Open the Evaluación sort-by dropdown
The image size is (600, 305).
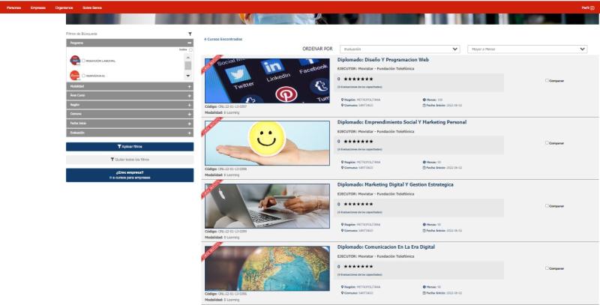pyautogui.click(x=400, y=49)
